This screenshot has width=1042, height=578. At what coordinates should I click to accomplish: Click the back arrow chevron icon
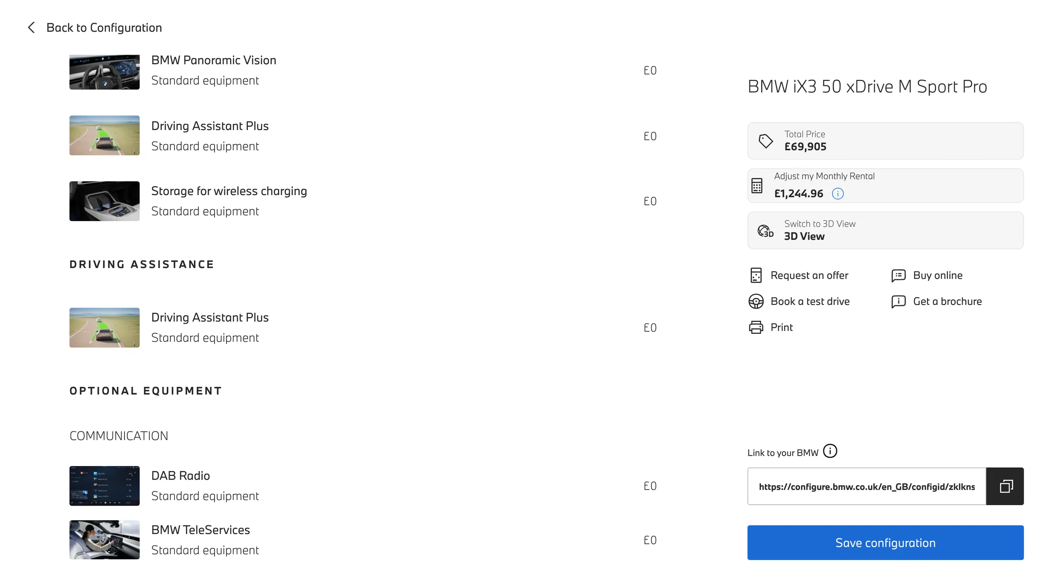[x=31, y=27]
